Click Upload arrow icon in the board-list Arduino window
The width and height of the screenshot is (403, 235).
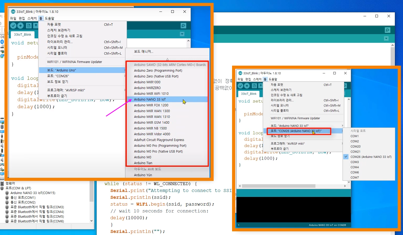point(21,25)
